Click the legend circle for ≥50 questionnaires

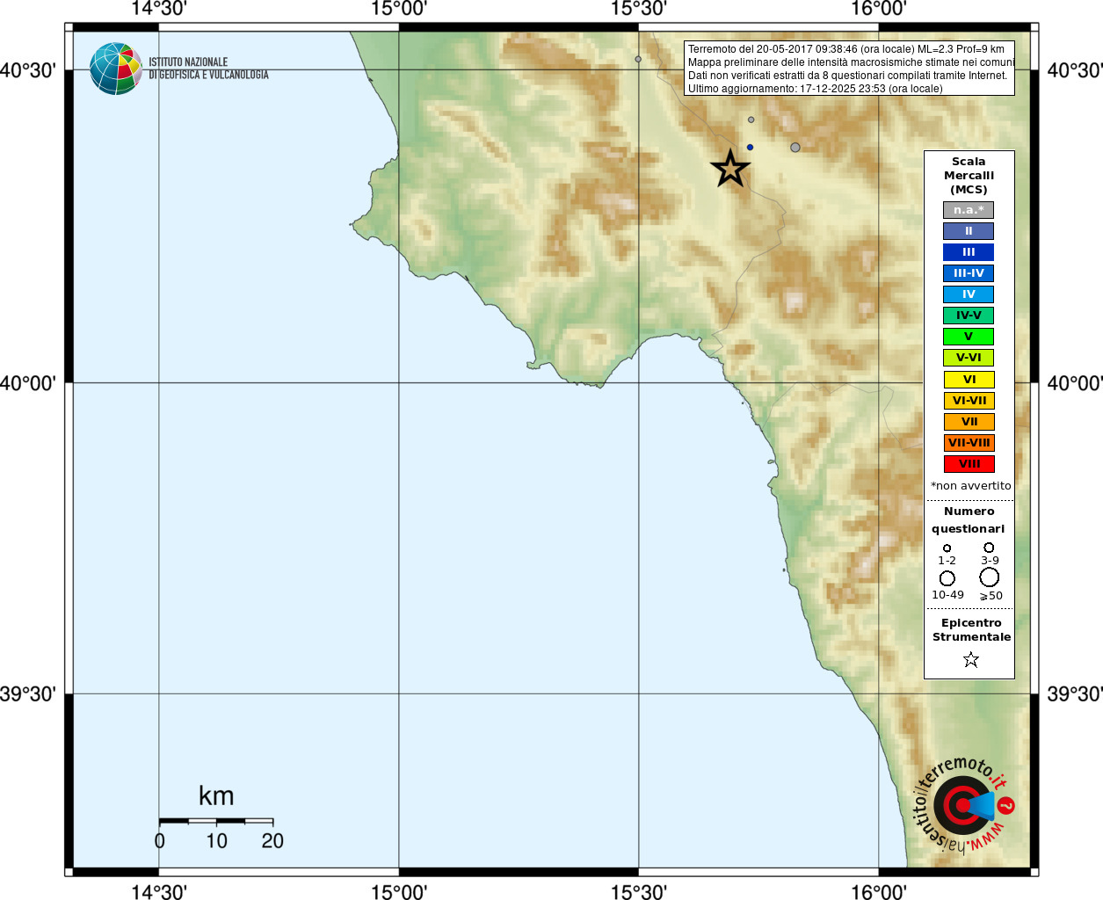990,577
